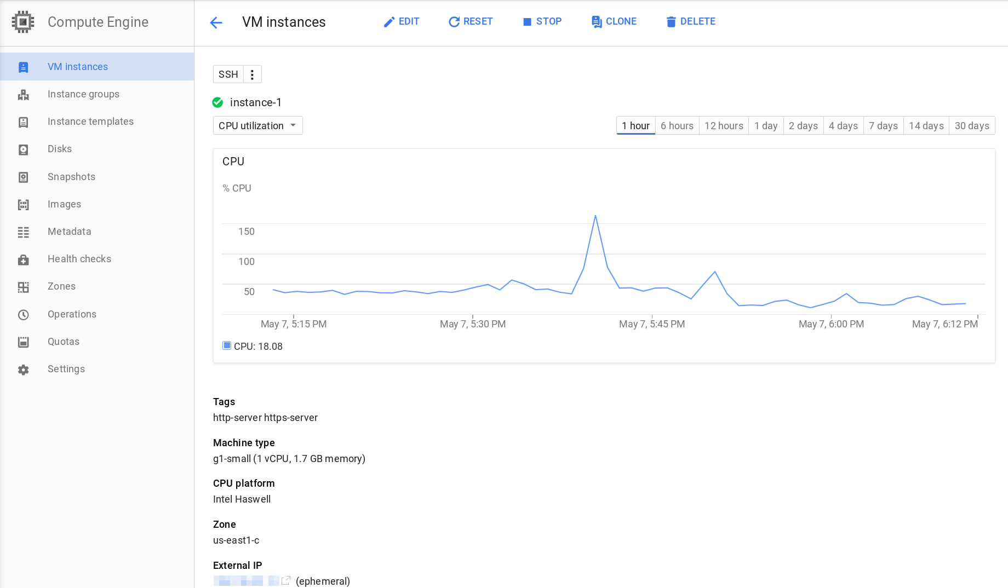Select the 1 day time range
The image size is (1008, 588).
765,125
